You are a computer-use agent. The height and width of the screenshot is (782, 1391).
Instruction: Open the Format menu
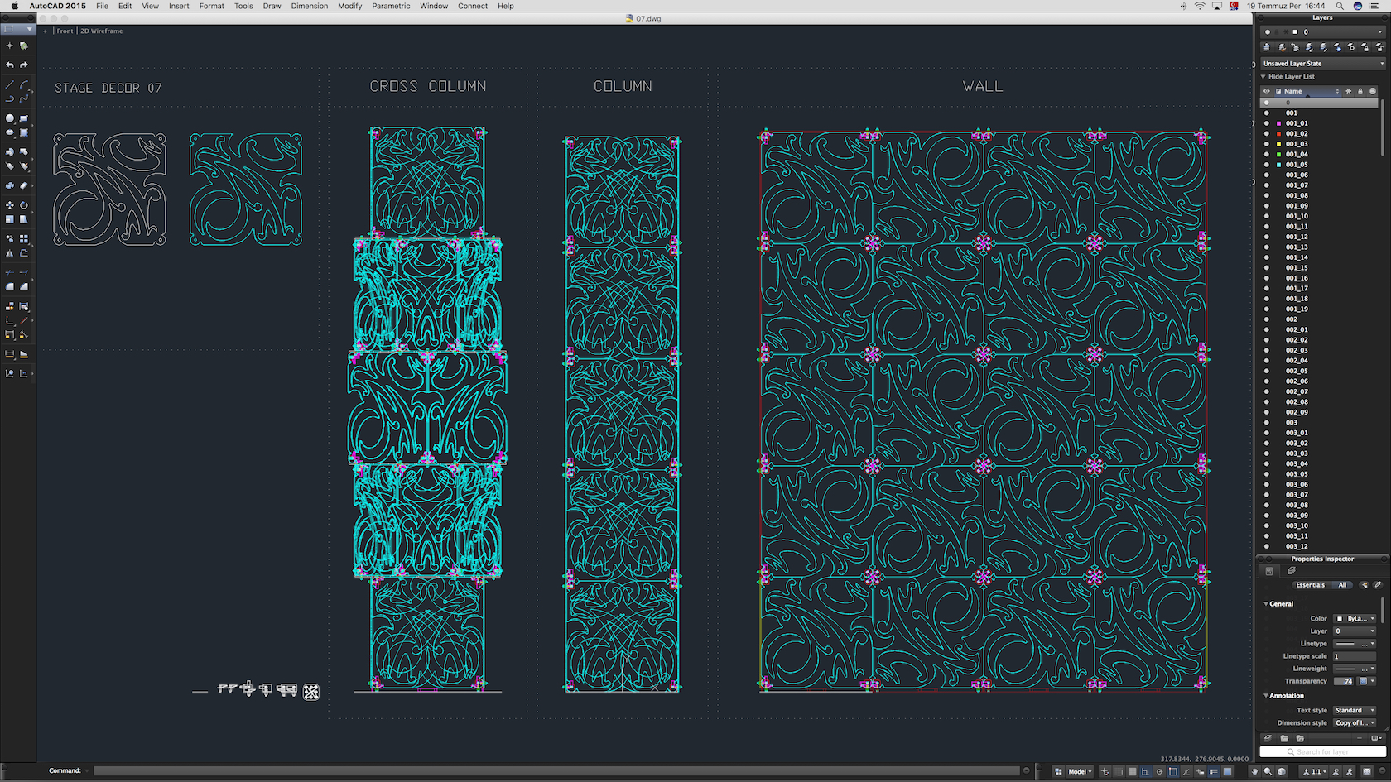(x=212, y=6)
